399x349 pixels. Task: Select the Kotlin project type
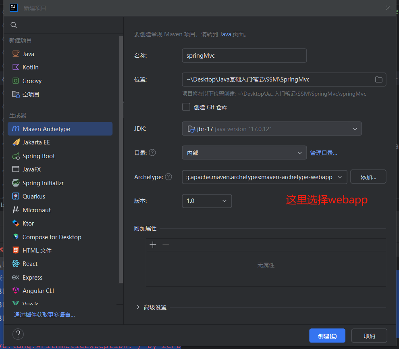click(x=31, y=67)
